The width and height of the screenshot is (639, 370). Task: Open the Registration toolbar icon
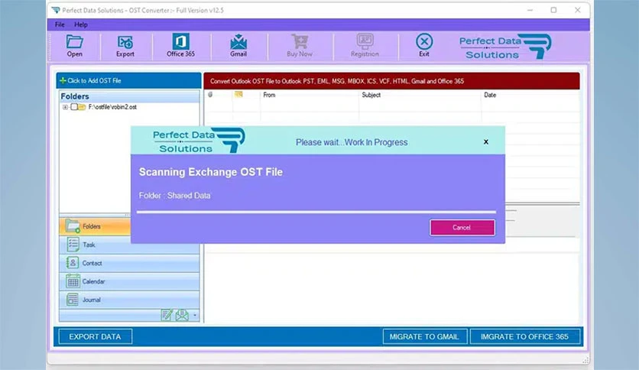tap(365, 46)
